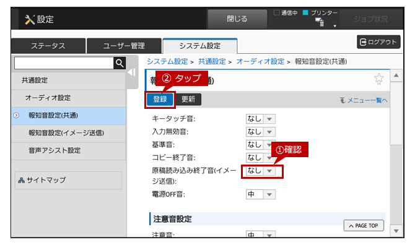Viewport: 415px width, 245px height.
Task: Click the scrollbar up arrow
Action: [396, 75]
